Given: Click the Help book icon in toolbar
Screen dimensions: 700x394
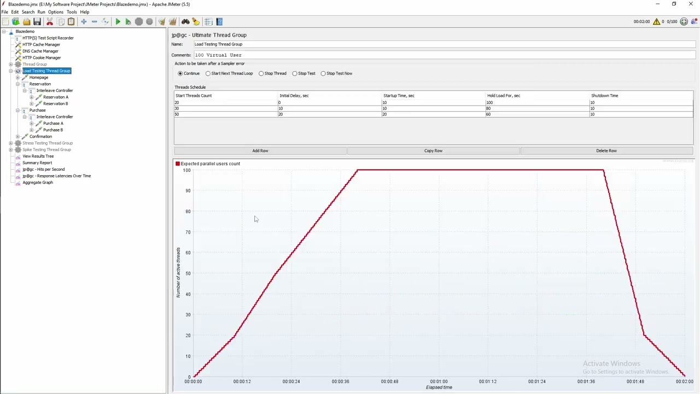Looking at the screenshot, I should pos(219,22).
